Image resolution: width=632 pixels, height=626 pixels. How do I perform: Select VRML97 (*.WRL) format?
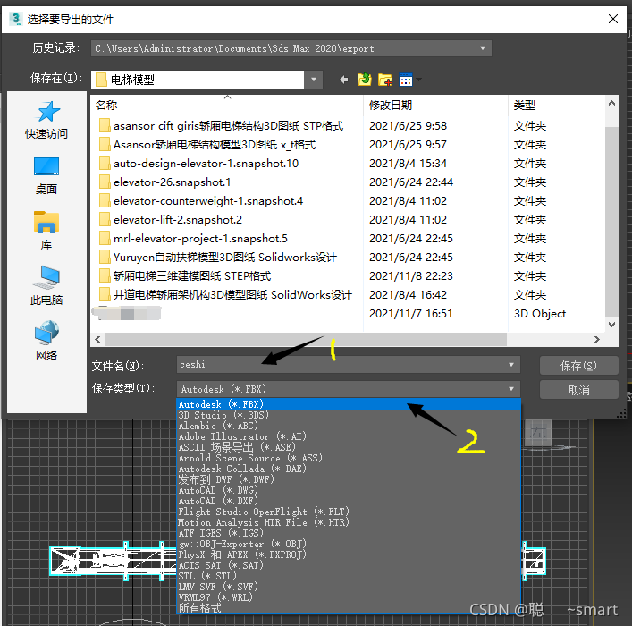(x=349, y=597)
